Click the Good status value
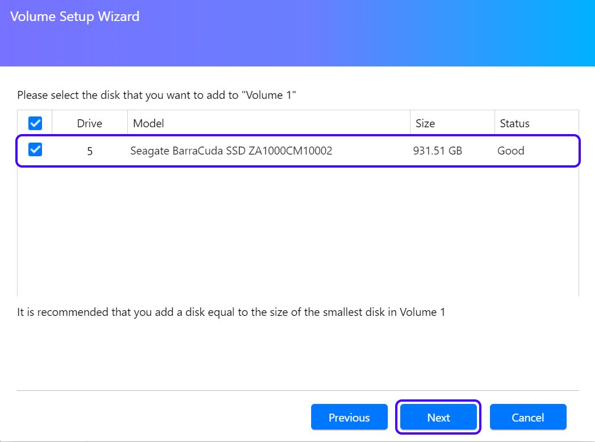 click(510, 151)
